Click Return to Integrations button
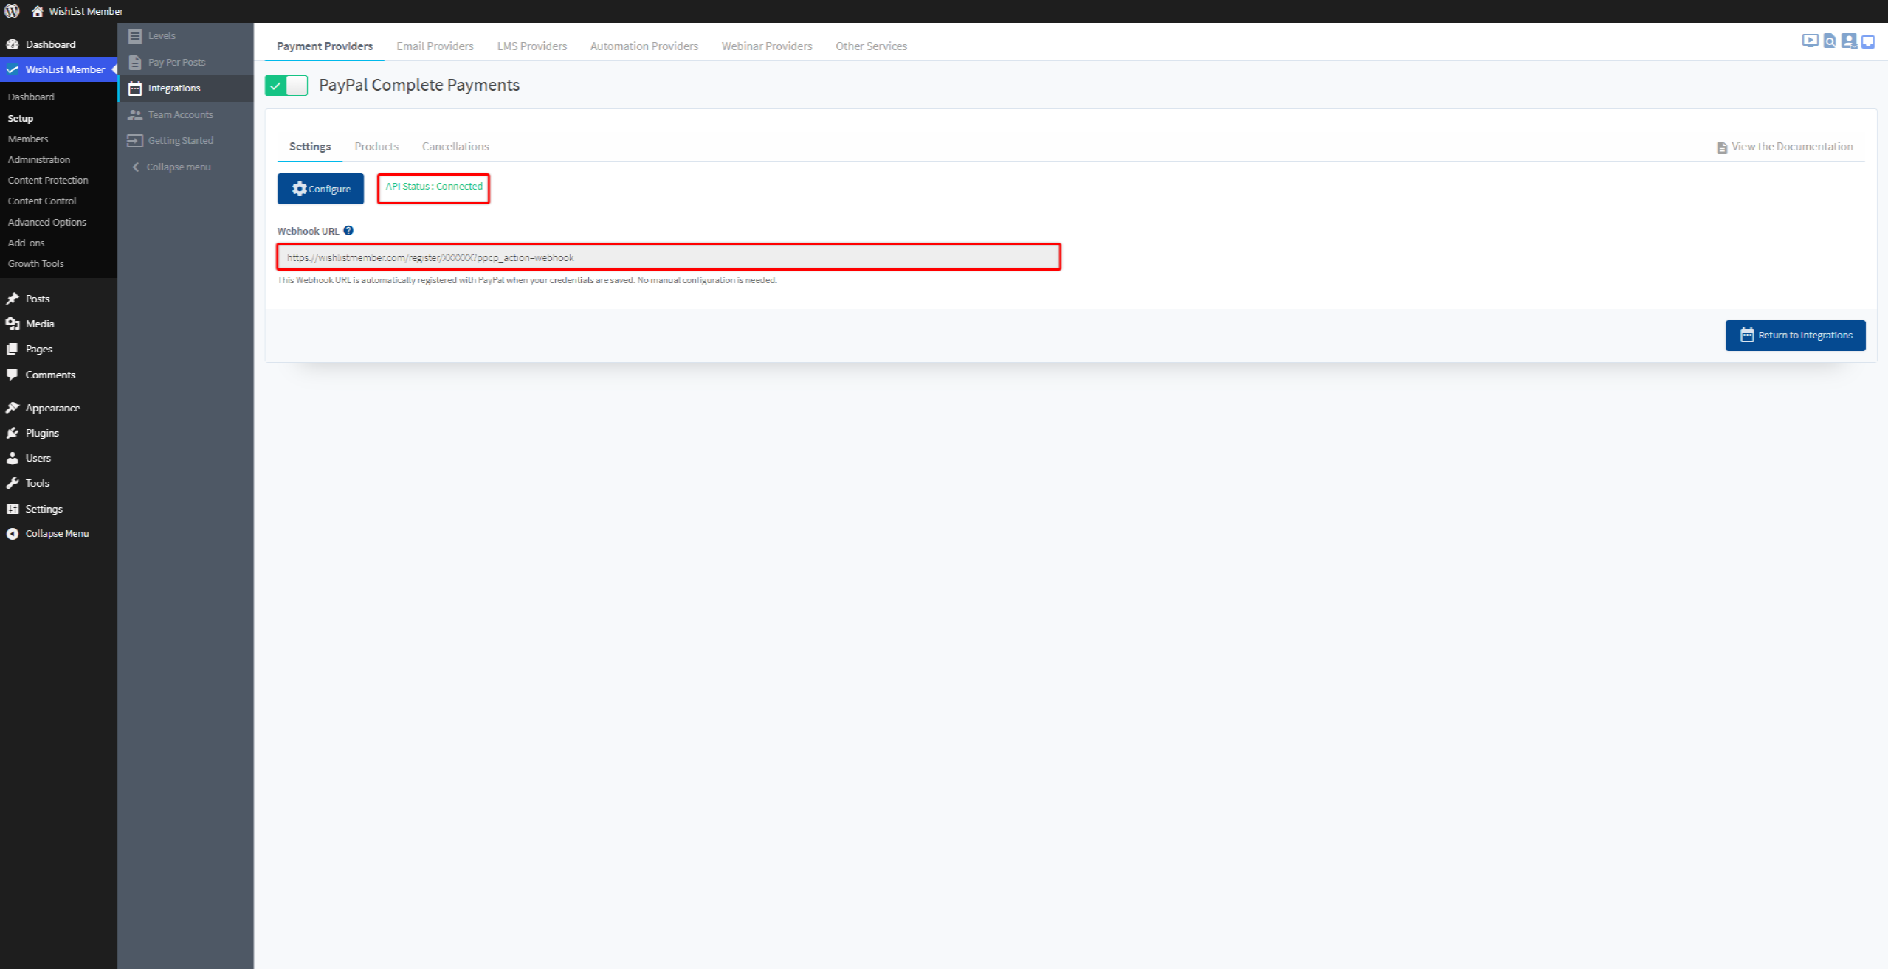Viewport: 1888px width, 969px height. 1795,335
